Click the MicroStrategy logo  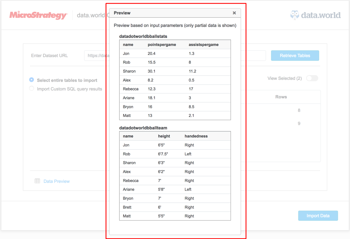click(x=39, y=15)
